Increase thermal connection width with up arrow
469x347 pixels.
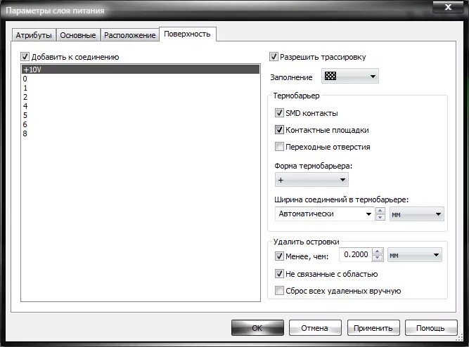(x=380, y=211)
